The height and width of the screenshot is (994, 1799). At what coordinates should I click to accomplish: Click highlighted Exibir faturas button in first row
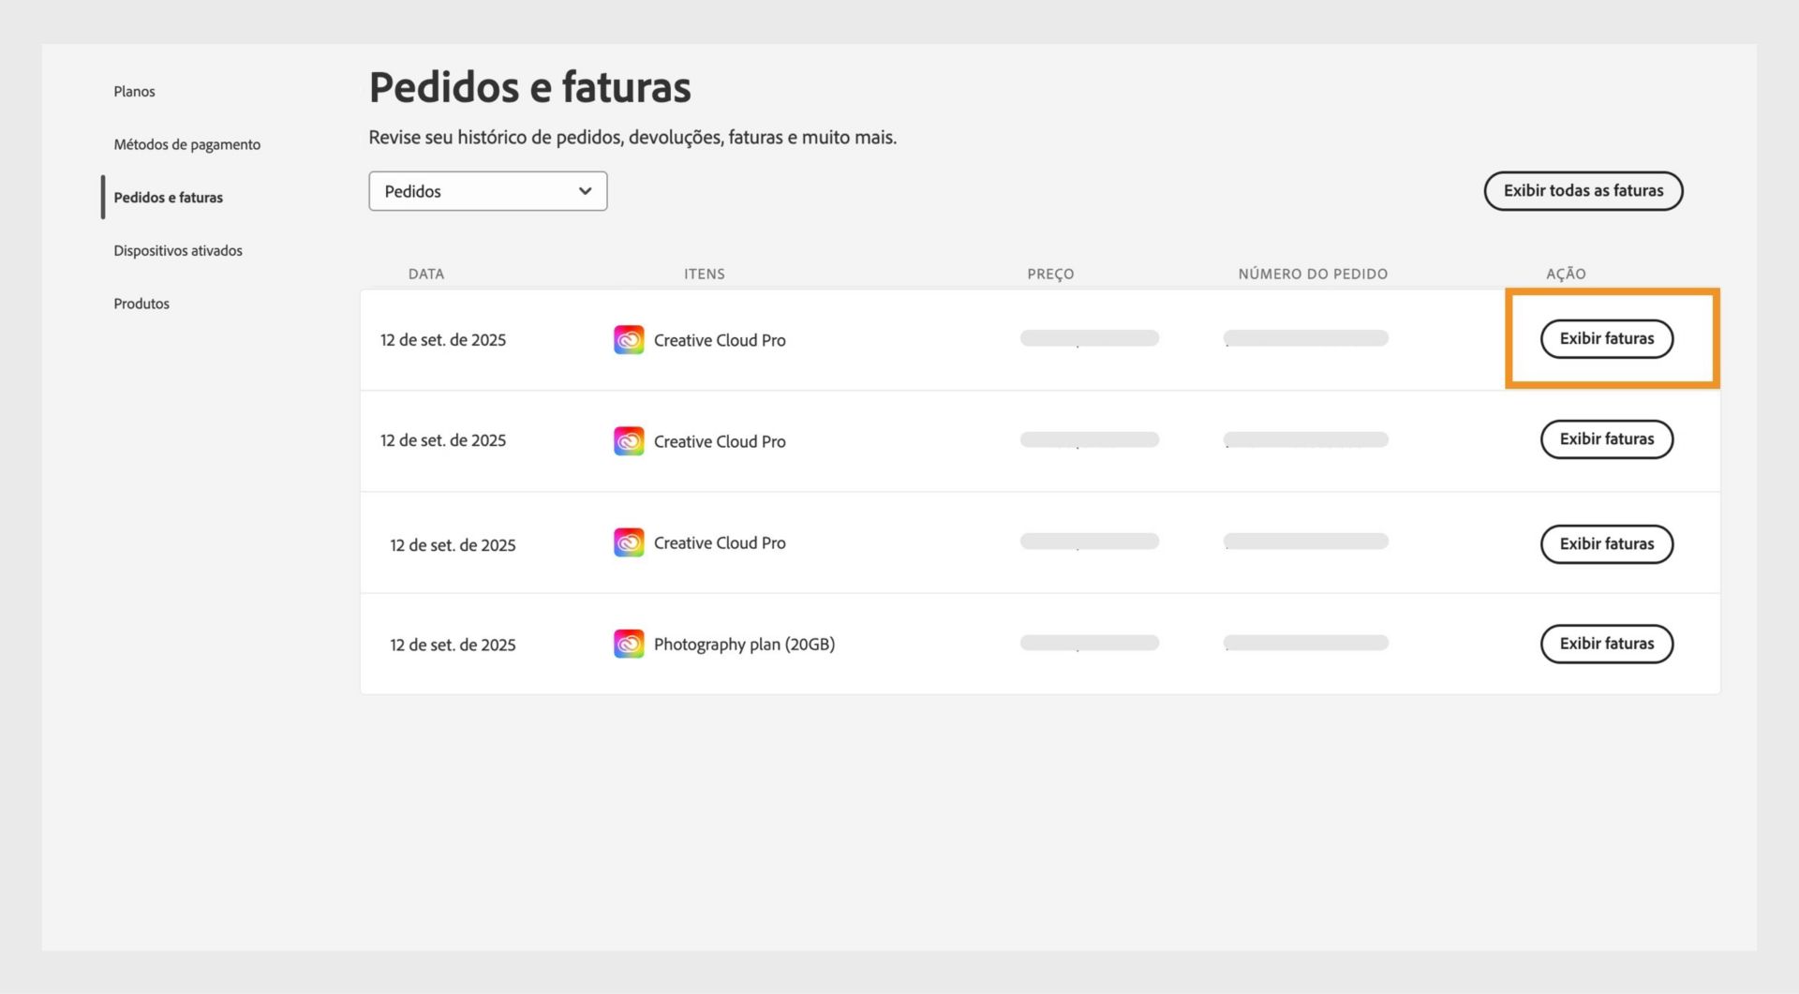1606,339
